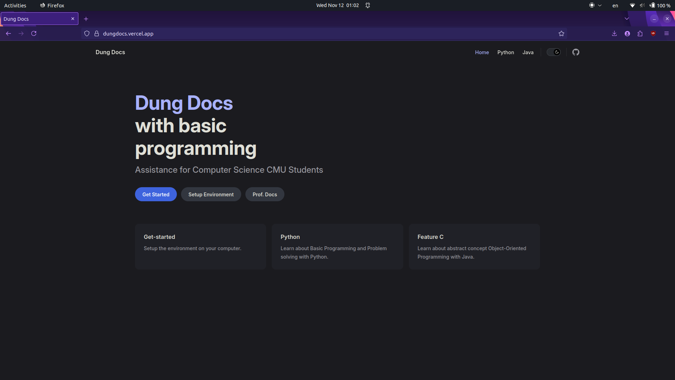Close the Dung Docs tab
675x380 pixels.
click(x=73, y=19)
